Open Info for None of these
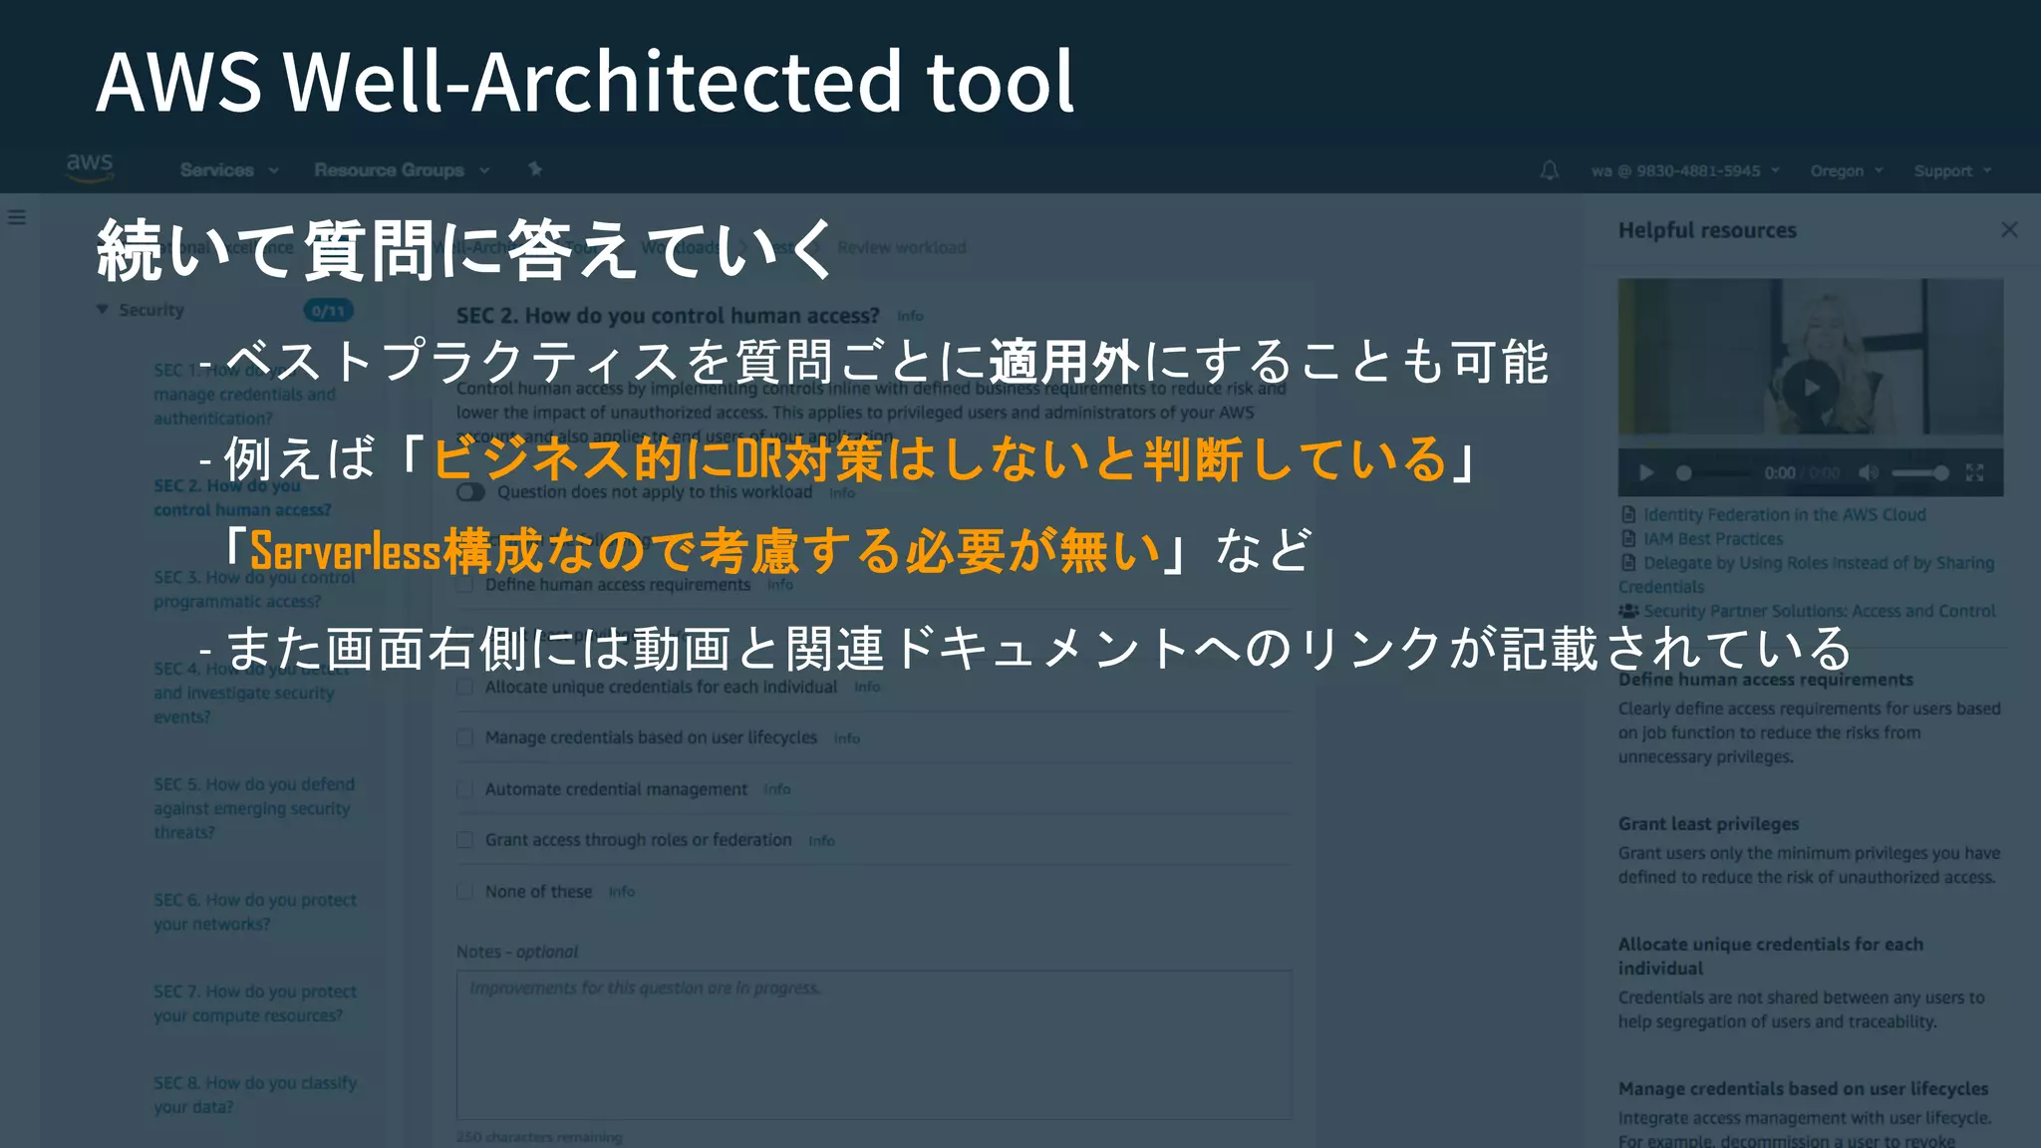 (x=622, y=892)
